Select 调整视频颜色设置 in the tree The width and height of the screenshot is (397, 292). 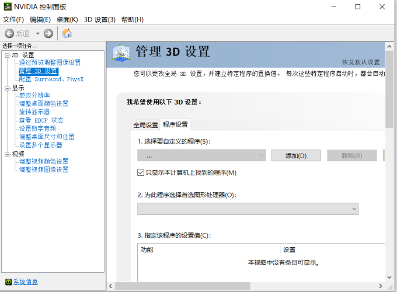pos(44,161)
